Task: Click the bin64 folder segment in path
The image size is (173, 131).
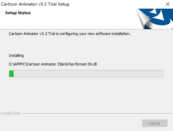Action: [x=65, y=64]
